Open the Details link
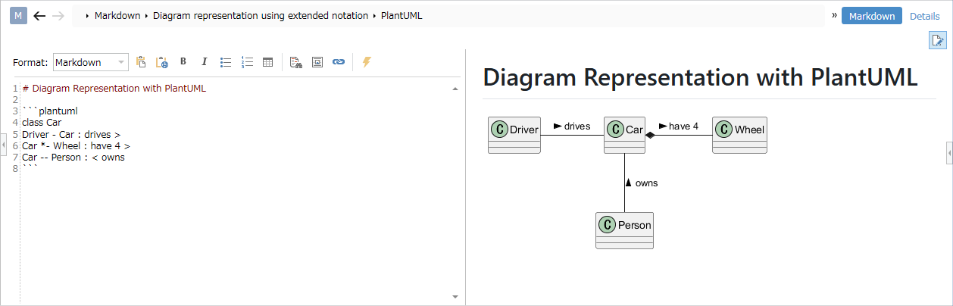953x306 pixels. click(x=924, y=16)
